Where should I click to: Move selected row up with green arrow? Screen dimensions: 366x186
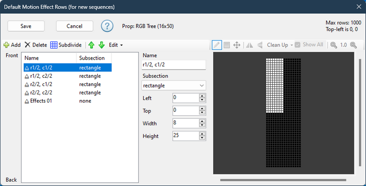click(91, 45)
